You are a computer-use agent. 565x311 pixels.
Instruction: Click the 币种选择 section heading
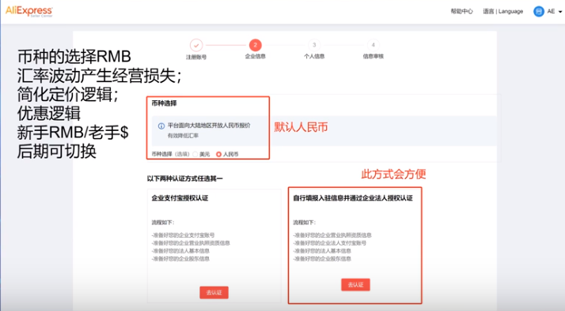point(164,103)
